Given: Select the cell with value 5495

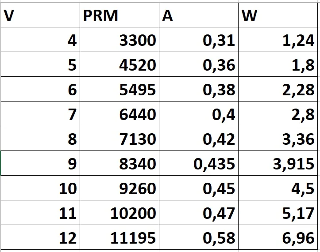Looking at the screenshot, I should [x=120, y=89].
